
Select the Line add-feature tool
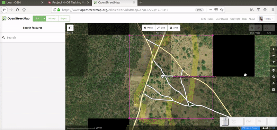[x=161, y=28]
